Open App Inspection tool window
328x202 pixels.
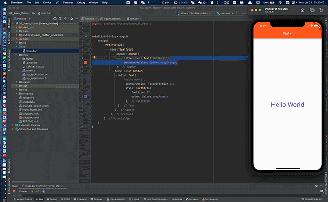coord(116,199)
